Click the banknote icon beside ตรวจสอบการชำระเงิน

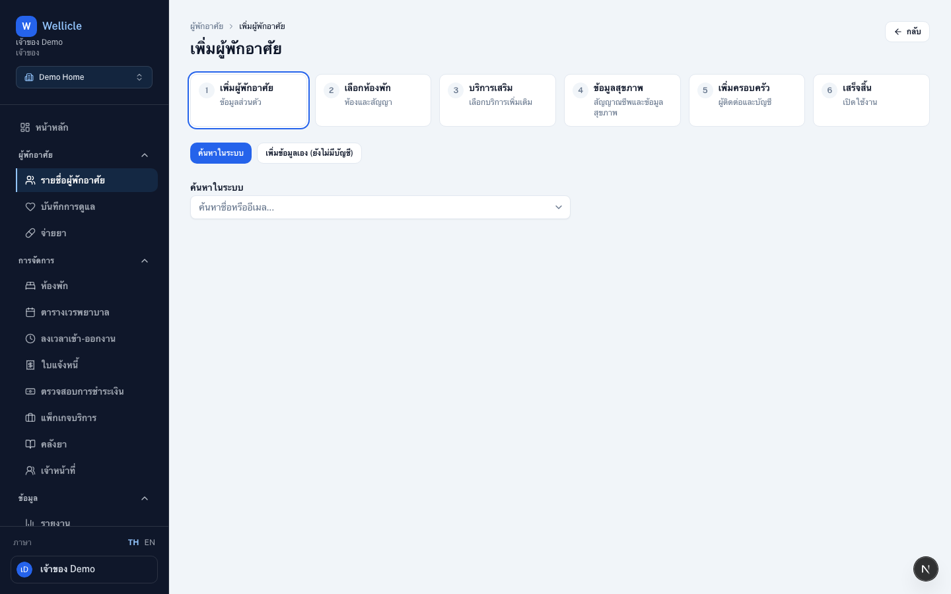click(x=30, y=391)
